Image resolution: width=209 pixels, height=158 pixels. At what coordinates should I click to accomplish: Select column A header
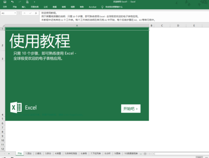click(77, 25)
